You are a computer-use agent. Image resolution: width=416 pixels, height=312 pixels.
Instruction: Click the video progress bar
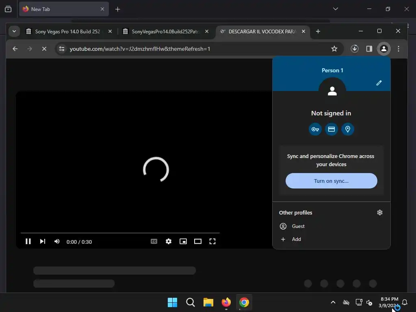point(120,233)
